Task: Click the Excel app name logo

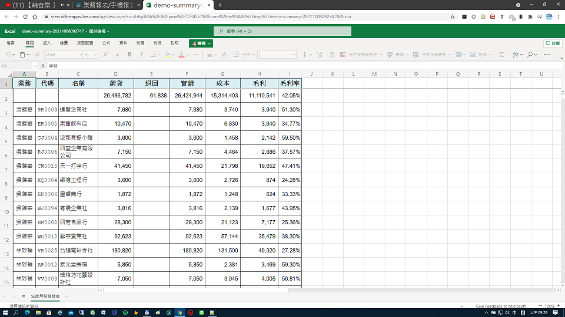Action: (10, 31)
